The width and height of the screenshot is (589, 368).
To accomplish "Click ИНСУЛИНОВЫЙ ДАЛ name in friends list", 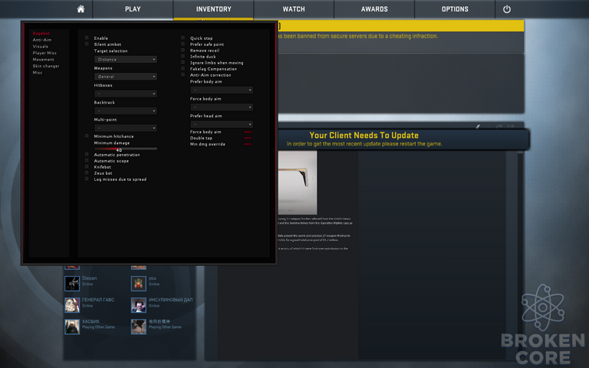I will click(170, 300).
